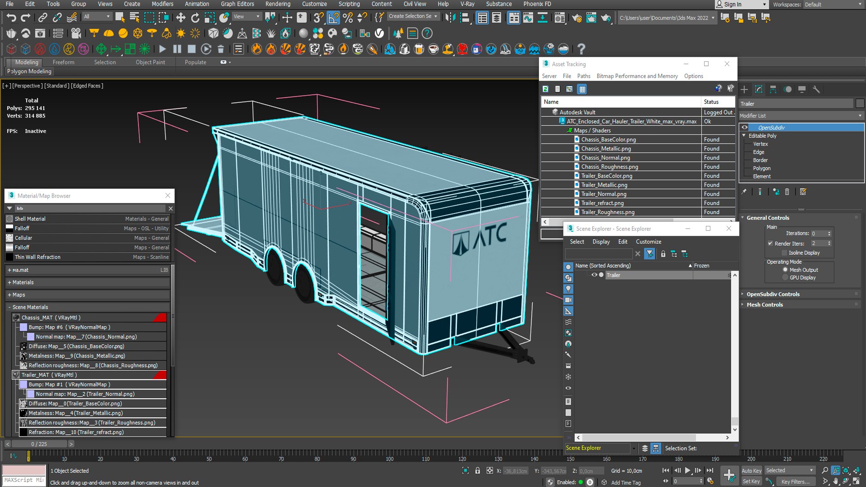The height and width of the screenshot is (487, 866).
Task: Toggle the Angle Snap tool
Action: click(333, 18)
